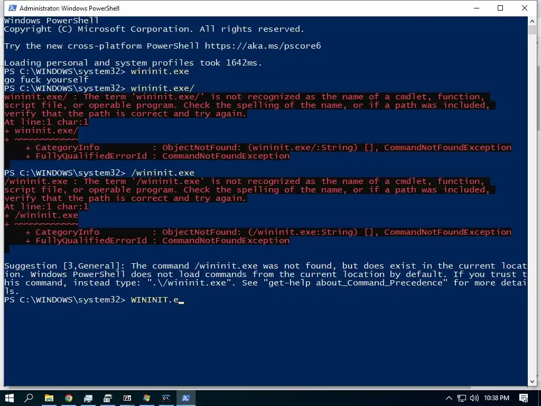Click first 'wininit.exe' command after prompt
This screenshot has width=541, height=406.
(x=160, y=71)
